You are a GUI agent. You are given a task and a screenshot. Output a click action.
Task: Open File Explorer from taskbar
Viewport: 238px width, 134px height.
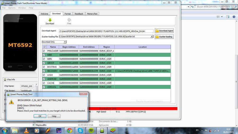coord(15,131)
